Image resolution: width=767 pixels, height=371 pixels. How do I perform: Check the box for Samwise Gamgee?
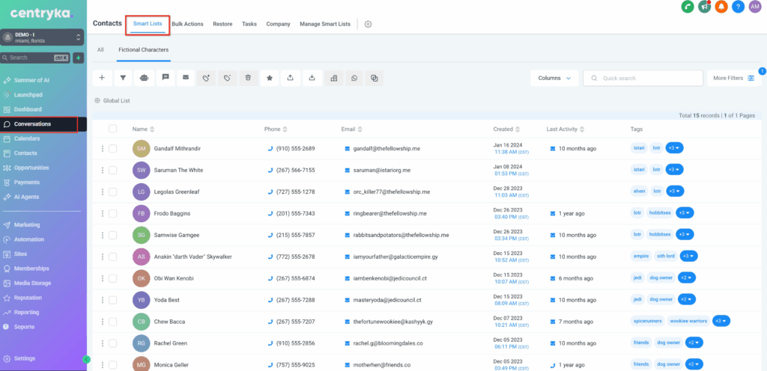pyautogui.click(x=113, y=235)
